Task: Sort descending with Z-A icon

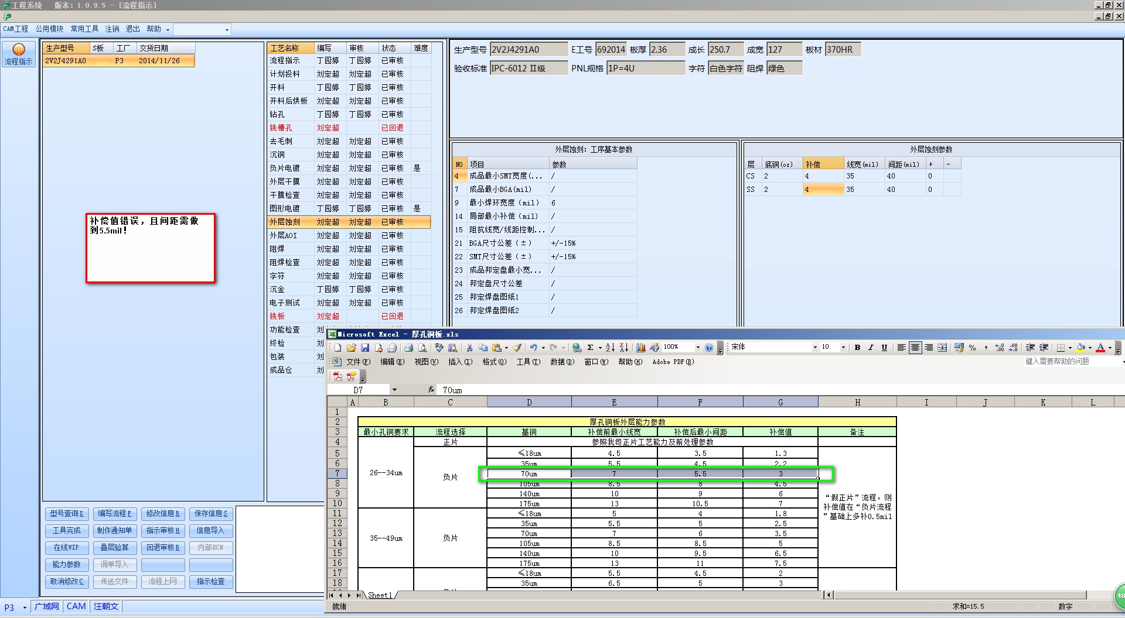Action: 623,348
